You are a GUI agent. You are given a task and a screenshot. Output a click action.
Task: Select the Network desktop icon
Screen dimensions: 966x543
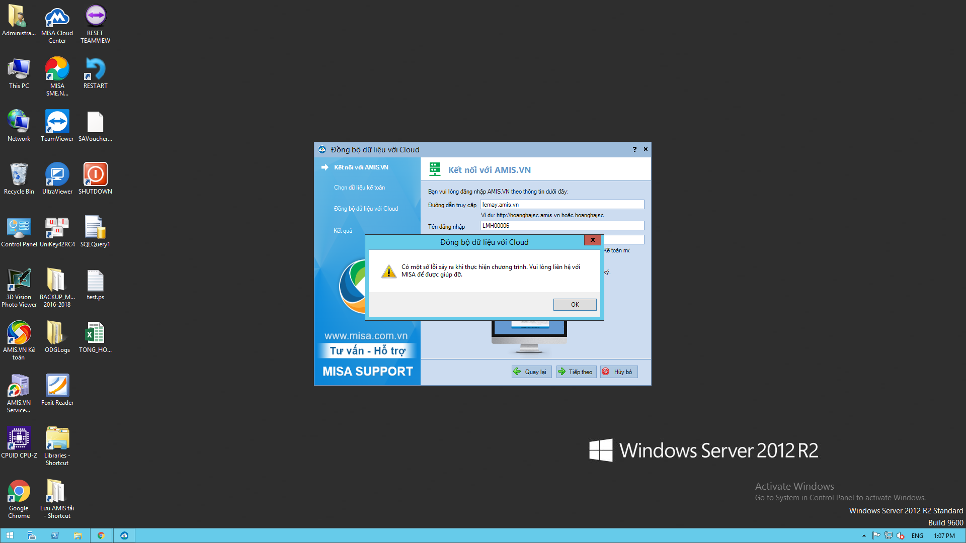tap(19, 126)
